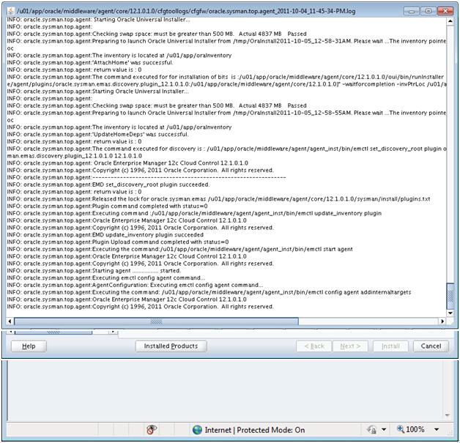The width and height of the screenshot is (460, 443).
Task: Select the dashed separator log line
Action: pyautogui.click(x=146, y=177)
